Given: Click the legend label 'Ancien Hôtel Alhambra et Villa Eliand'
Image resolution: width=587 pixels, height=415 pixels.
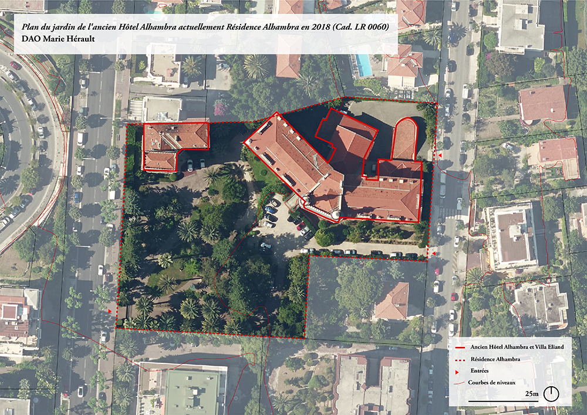Looking at the screenshot, I should pyautogui.click(x=517, y=347).
